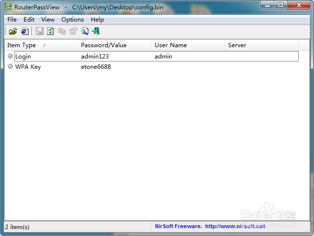Close the RouterPassView window
314x236 pixels.
(299, 5)
